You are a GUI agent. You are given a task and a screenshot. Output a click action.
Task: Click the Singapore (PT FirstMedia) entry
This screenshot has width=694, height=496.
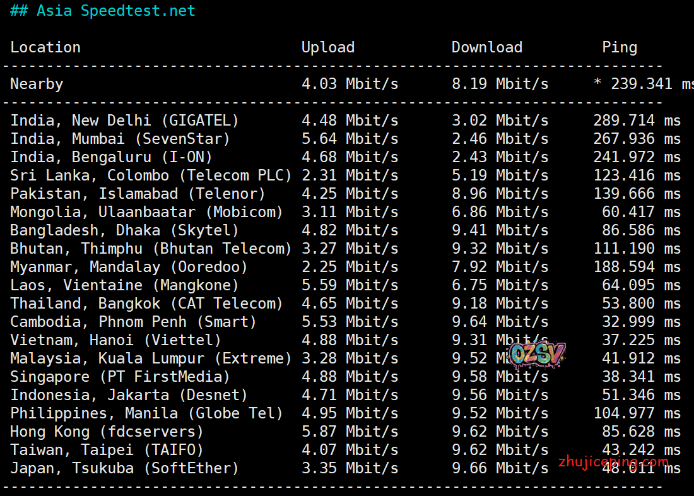pos(120,377)
